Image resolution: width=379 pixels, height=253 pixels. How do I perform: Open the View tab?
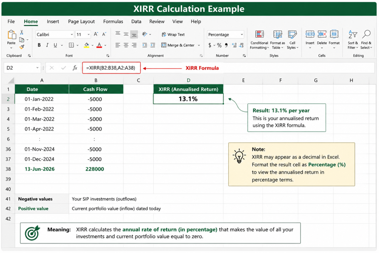coord(178,21)
